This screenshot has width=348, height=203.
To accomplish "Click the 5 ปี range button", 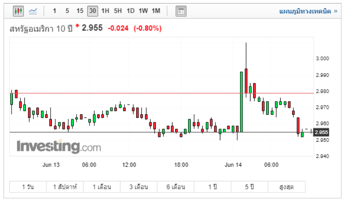I will (x=250, y=187).
